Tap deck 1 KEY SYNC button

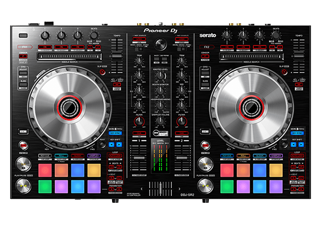pos(115,133)
